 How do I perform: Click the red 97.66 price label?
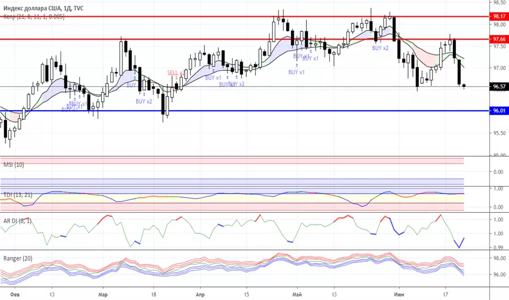click(x=499, y=39)
